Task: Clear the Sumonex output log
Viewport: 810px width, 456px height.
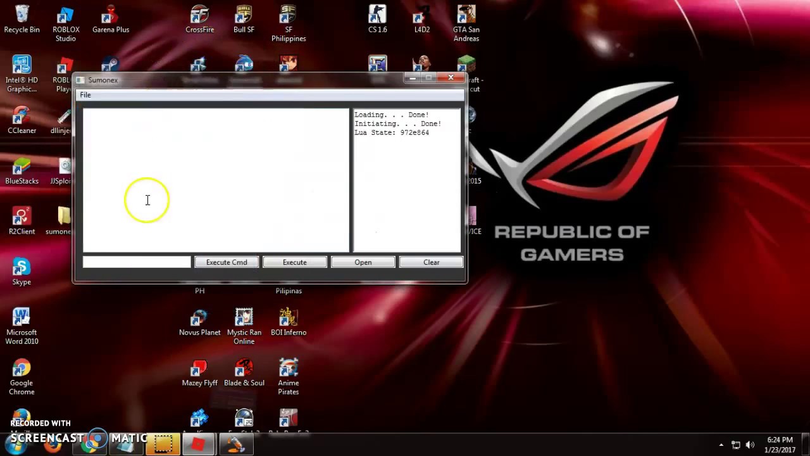Action: (x=432, y=262)
